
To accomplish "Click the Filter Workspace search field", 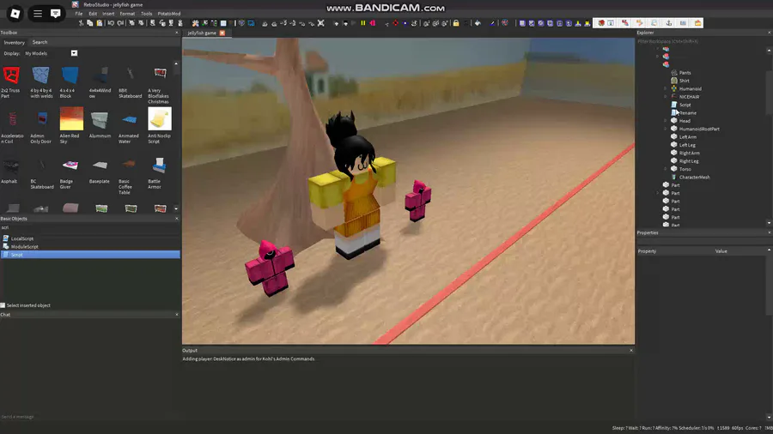I will (x=703, y=41).
